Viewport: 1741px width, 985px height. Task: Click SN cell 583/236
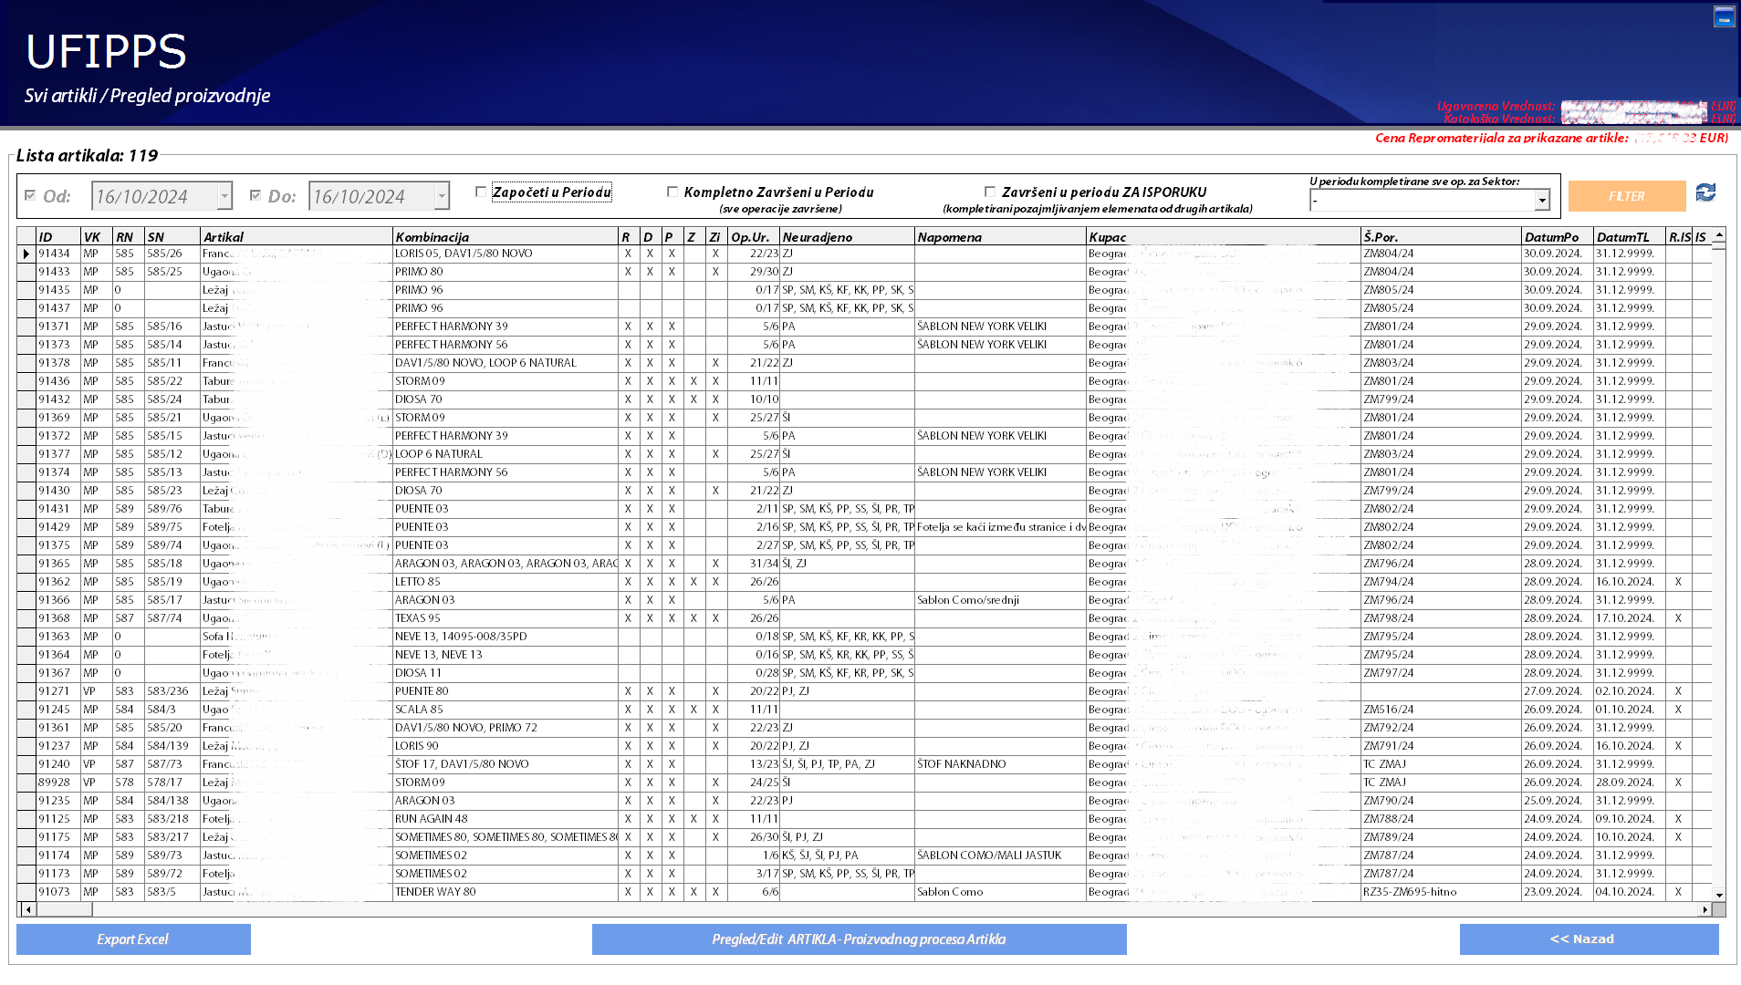172,691
